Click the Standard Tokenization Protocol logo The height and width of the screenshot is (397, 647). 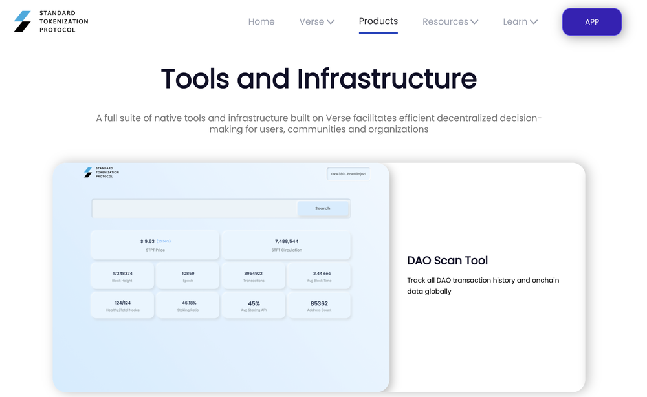51,21
